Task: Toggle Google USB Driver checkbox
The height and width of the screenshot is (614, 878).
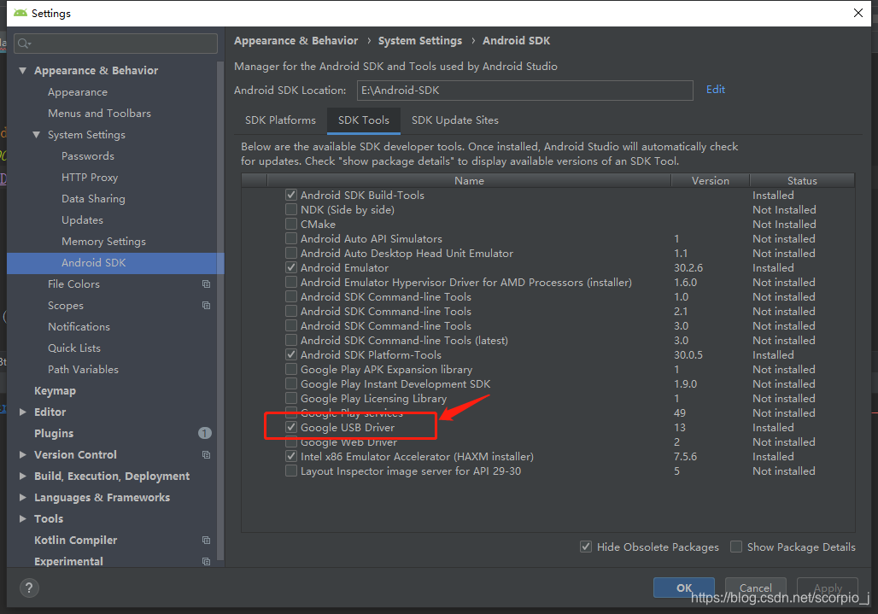Action: coord(291,427)
